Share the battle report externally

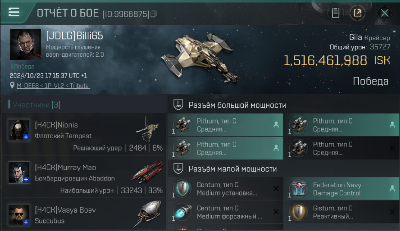pyautogui.click(x=358, y=13)
